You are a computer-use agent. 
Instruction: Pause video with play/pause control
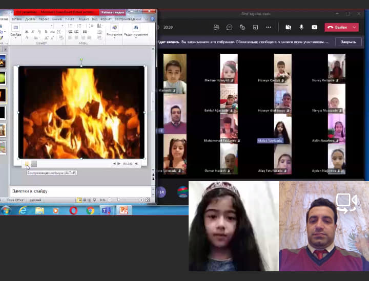pos(27,163)
